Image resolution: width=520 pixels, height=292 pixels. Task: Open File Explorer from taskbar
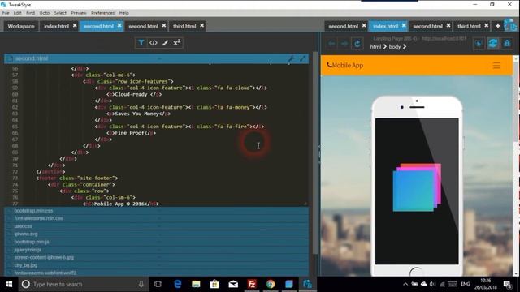[x=196, y=284]
